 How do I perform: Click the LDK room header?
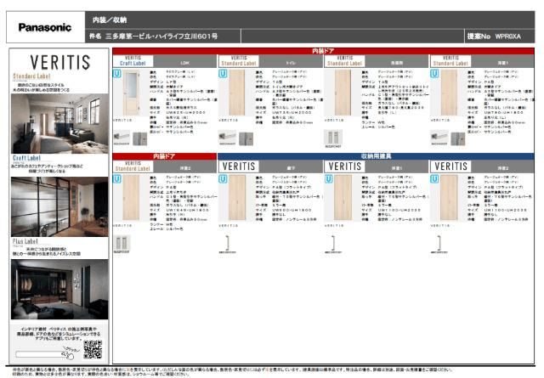click(185, 63)
